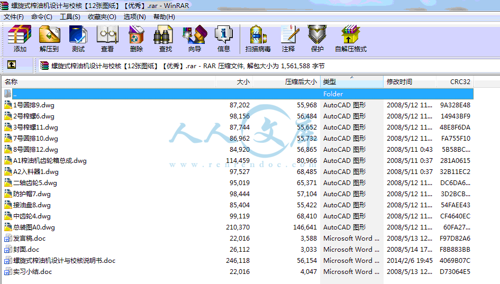
Task: Select the file A2入料器1.dwg
Action: [36, 172]
